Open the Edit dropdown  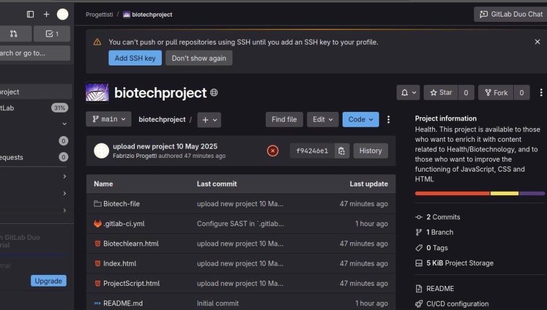(x=323, y=119)
